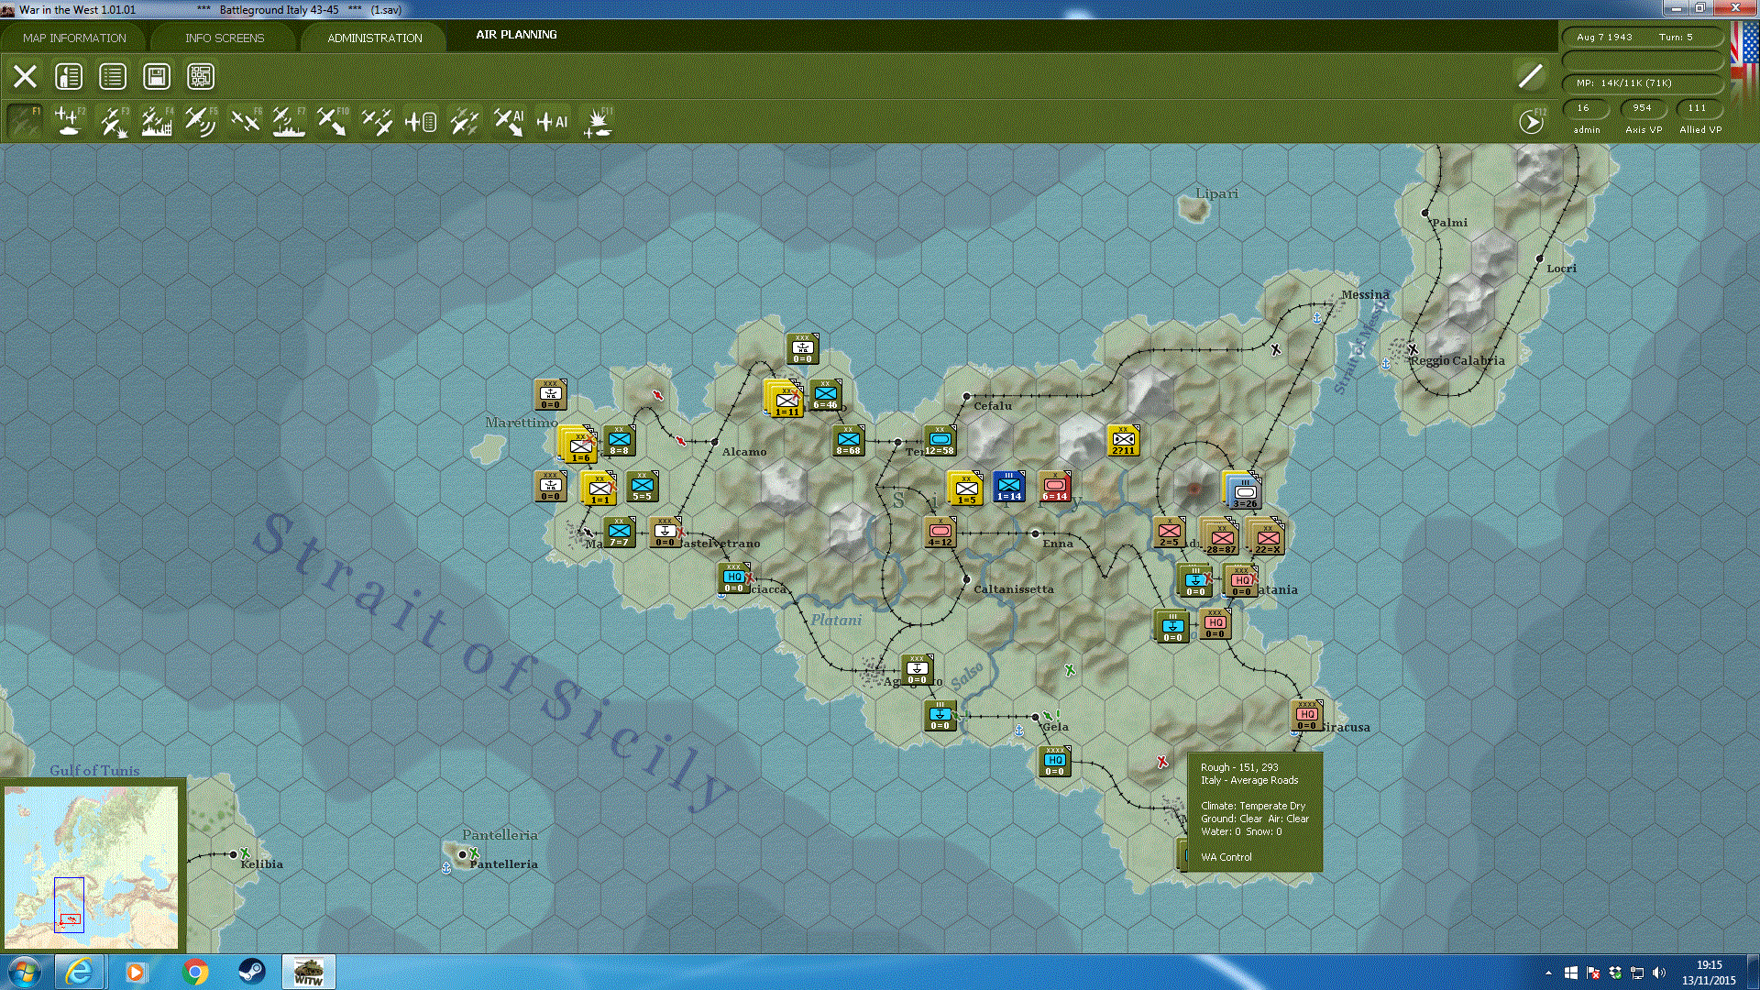Click the UK/US flag side indicator
The height and width of the screenshot is (990, 1760).
click(1744, 55)
